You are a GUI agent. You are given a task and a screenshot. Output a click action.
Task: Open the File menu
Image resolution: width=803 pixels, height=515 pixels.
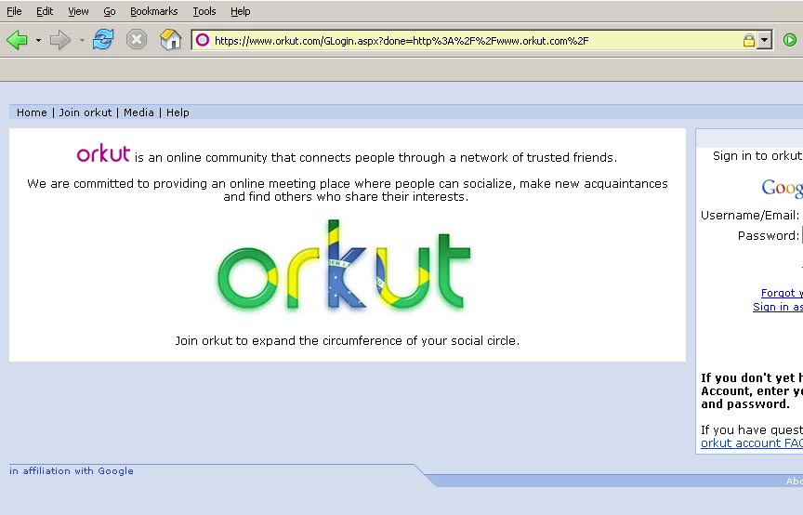coord(14,11)
